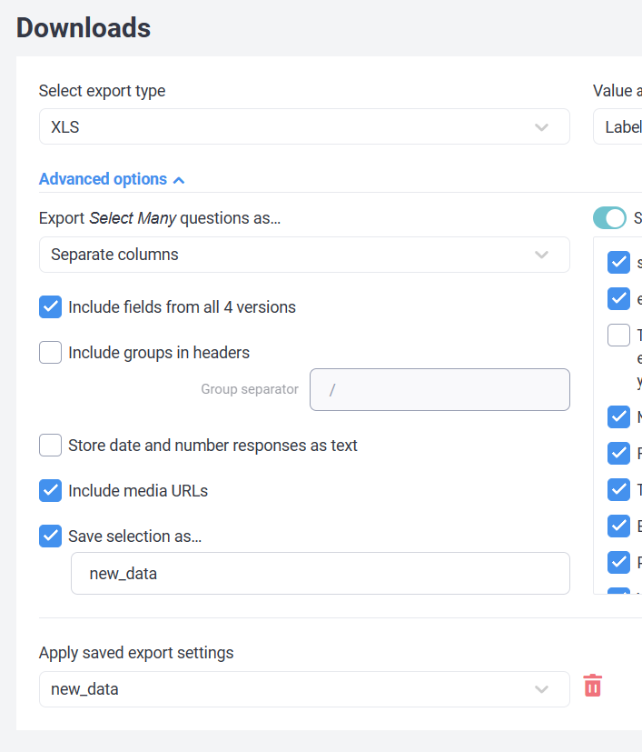Enable Include groups in headers
Image resolution: width=642 pixels, height=752 pixels.
click(x=51, y=353)
